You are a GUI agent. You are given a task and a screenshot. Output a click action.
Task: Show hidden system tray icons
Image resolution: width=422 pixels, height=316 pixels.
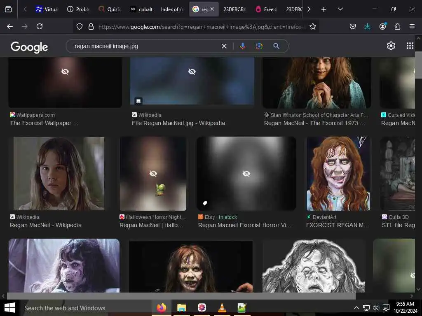(x=356, y=308)
